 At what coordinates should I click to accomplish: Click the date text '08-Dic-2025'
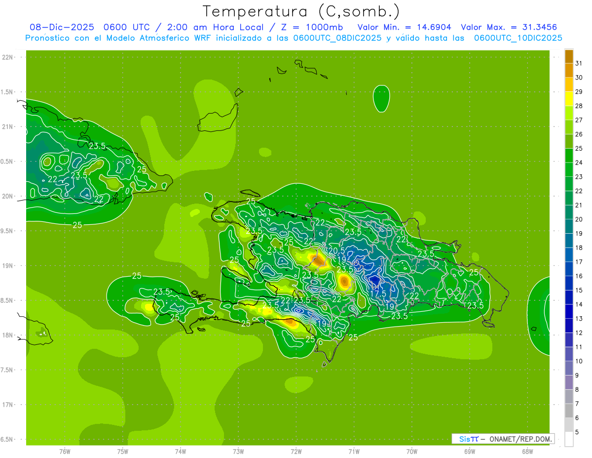62,27
